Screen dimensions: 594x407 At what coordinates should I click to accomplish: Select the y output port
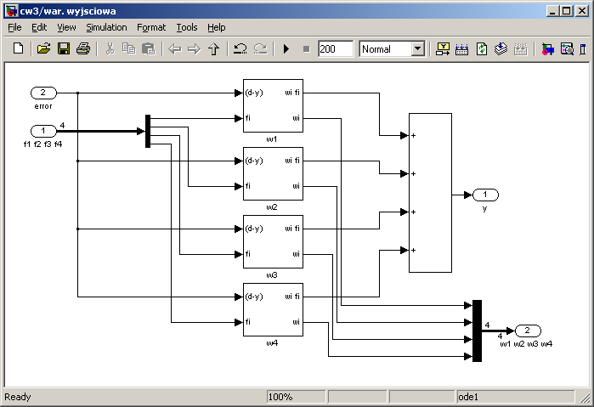485,195
